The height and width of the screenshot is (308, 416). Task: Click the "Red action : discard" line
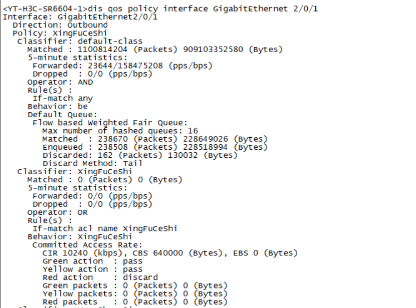coord(100,277)
